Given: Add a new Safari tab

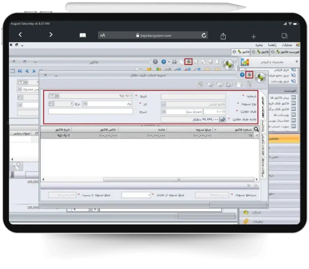Looking at the screenshot, I should tap(253, 37).
